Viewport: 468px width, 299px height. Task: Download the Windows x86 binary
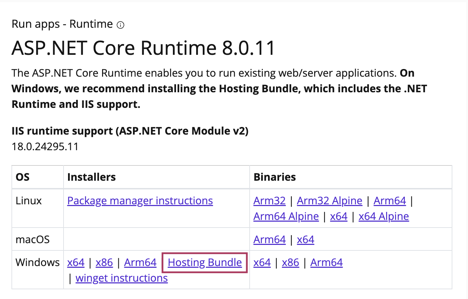click(x=290, y=263)
